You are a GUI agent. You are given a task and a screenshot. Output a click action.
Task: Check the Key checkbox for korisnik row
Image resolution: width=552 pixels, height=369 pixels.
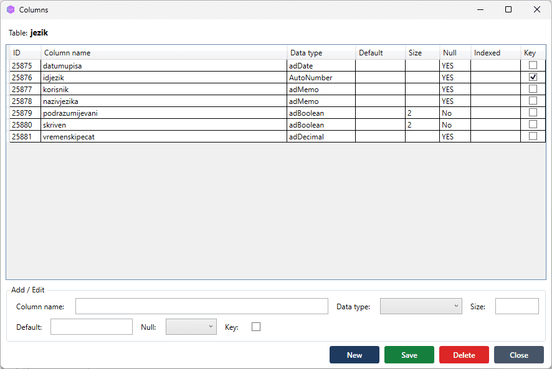(x=533, y=89)
